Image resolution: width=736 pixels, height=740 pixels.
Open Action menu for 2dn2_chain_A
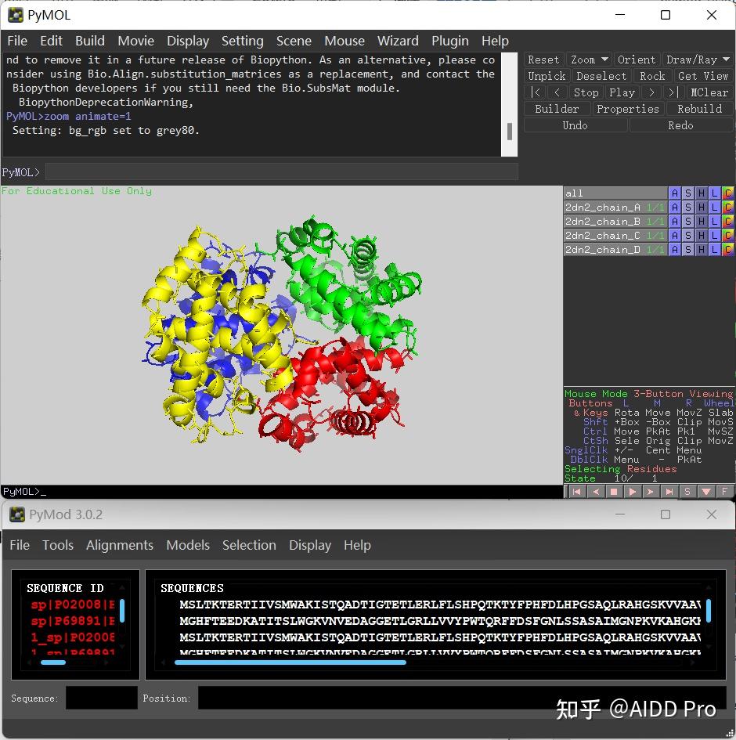pos(674,208)
